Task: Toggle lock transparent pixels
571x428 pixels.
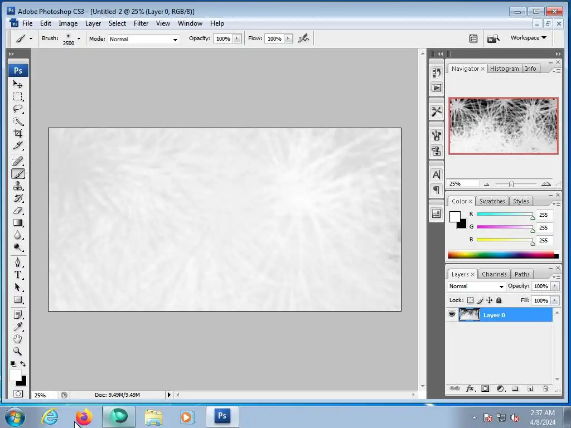Action: tap(470, 300)
